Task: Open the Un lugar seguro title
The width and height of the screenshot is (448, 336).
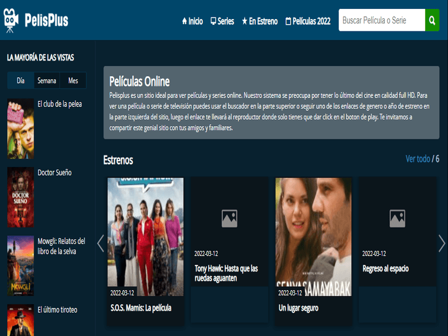Action: coord(298,308)
